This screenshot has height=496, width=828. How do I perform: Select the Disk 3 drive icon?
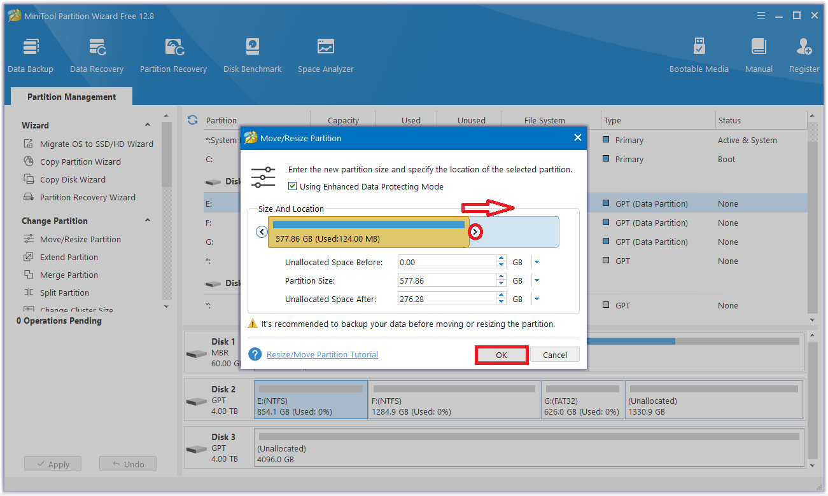click(x=196, y=449)
